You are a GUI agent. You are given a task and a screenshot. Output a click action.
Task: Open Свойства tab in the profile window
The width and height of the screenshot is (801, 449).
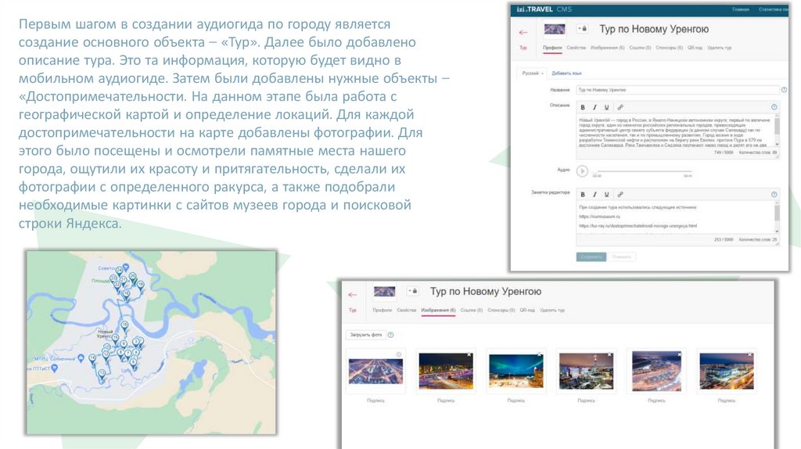click(x=576, y=48)
